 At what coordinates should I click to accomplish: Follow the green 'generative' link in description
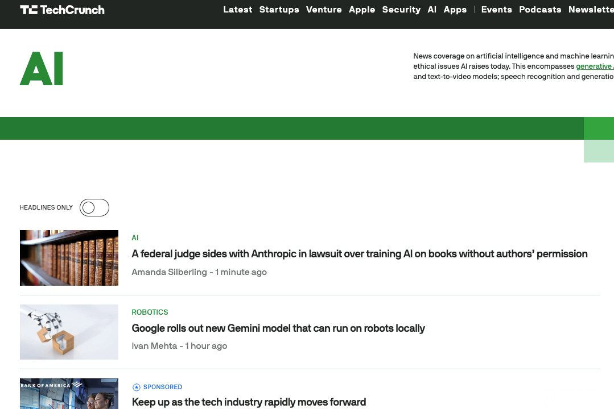click(595, 66)
